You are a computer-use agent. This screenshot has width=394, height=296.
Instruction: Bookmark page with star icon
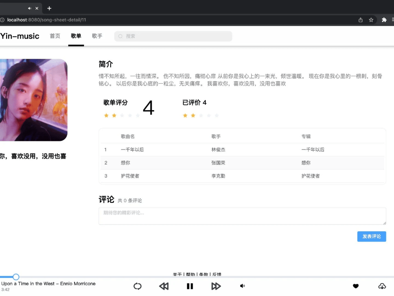[371, 20]
